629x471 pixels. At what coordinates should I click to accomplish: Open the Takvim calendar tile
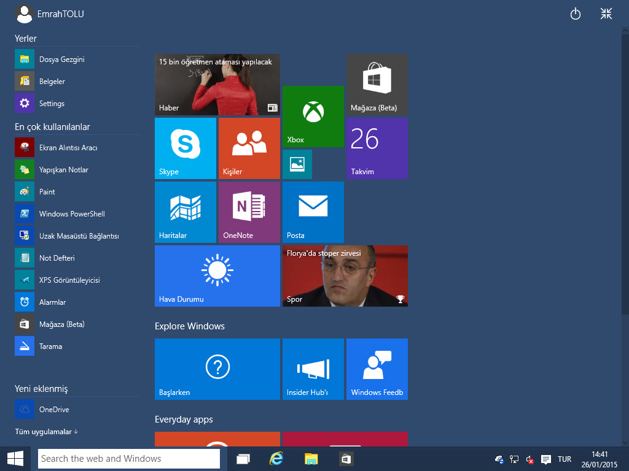pos(377,148)
